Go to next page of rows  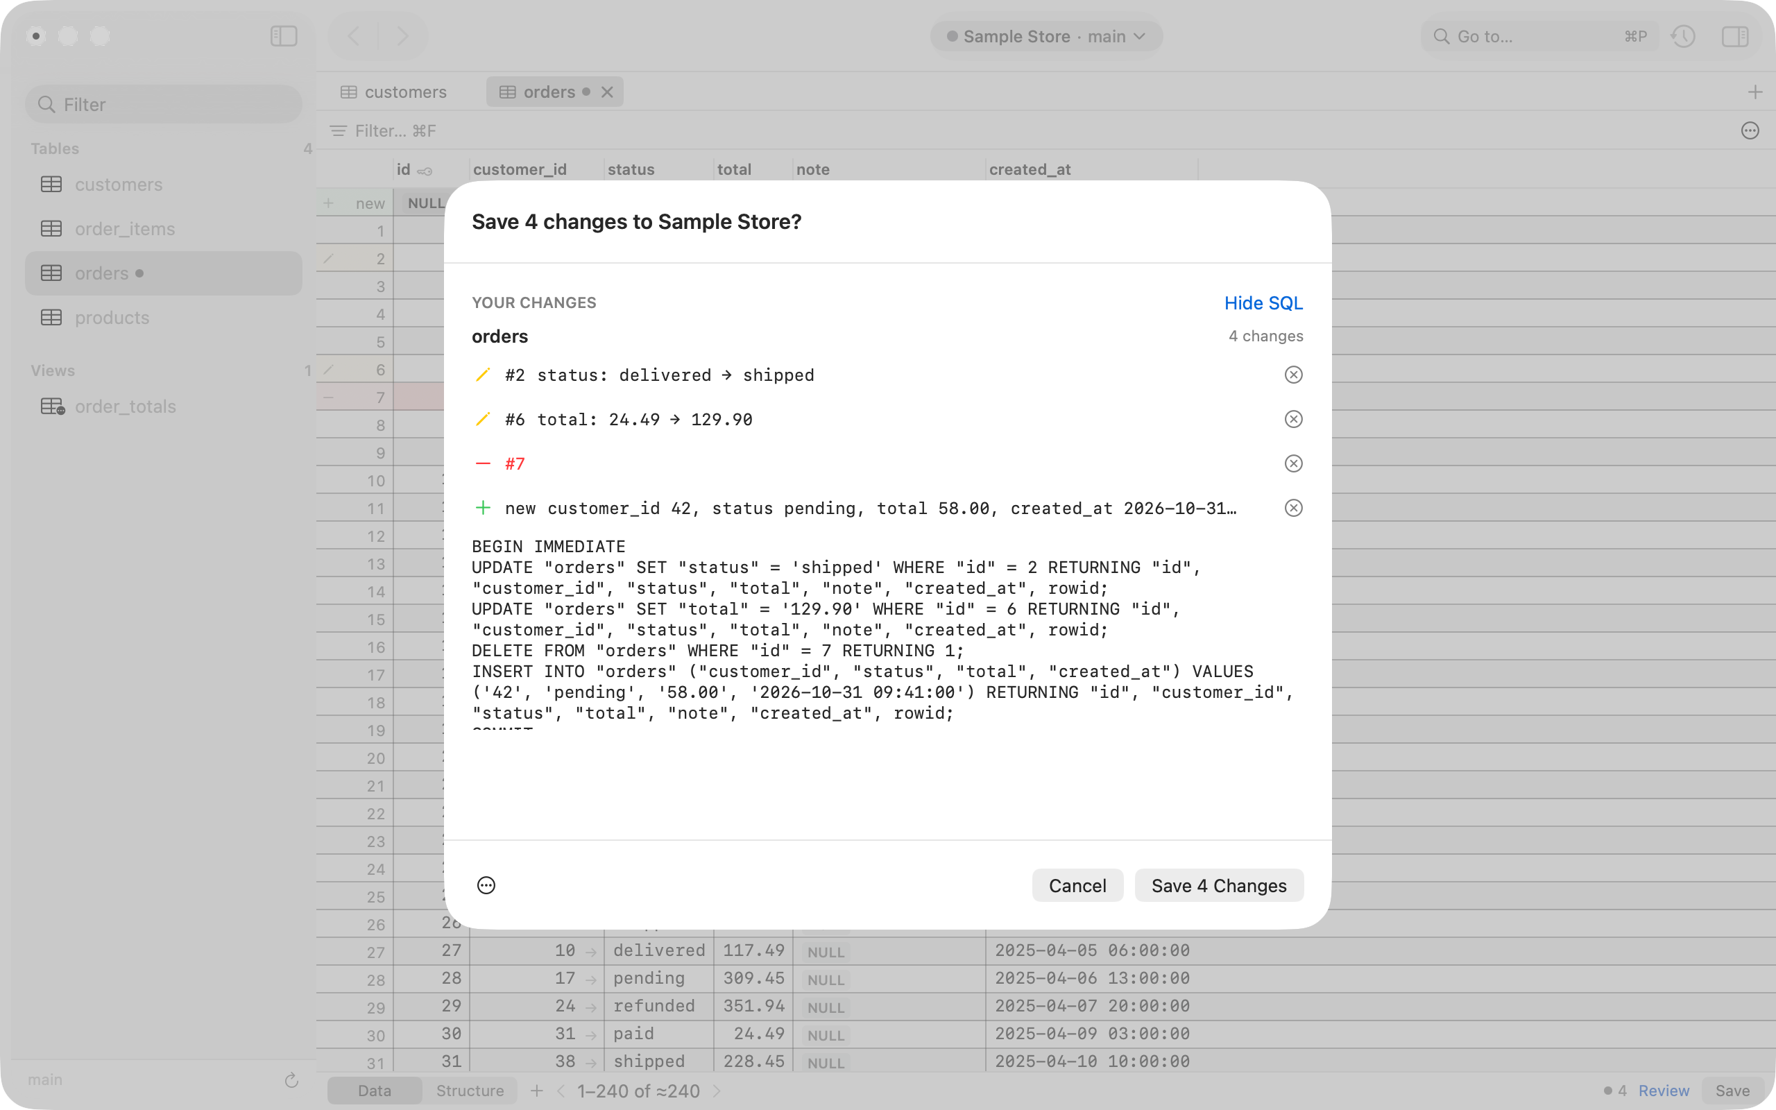pyautogui.click(x=716, y=1091)
